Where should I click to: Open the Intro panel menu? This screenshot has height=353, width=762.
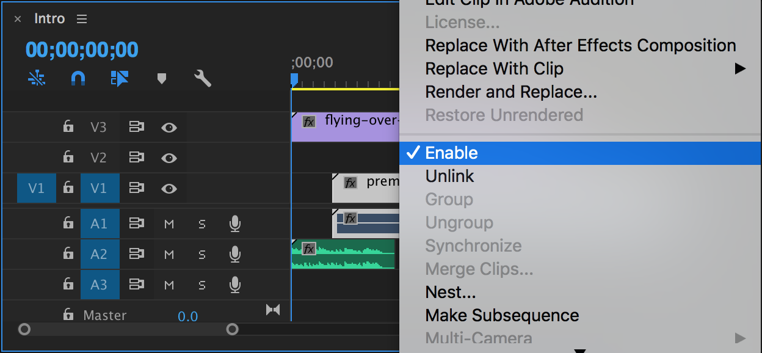[x=82, y=18]
